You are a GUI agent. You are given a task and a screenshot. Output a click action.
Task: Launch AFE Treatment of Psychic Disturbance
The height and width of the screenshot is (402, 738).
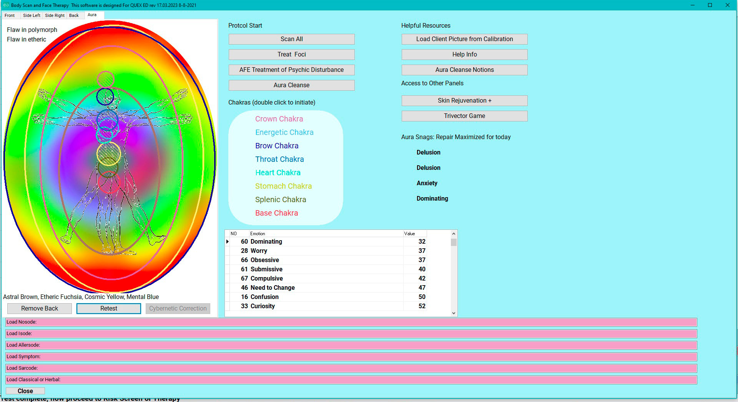[291, 70]
